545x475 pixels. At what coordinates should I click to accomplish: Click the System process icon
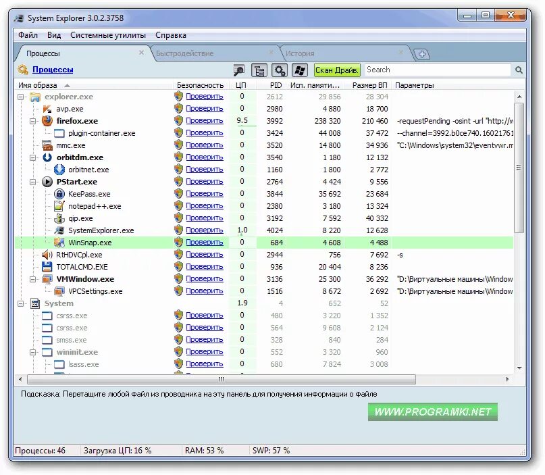[35, 303]
